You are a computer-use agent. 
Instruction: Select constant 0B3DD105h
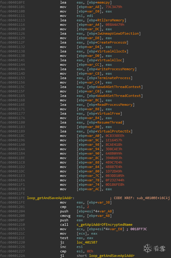click(x=115, y=176)
